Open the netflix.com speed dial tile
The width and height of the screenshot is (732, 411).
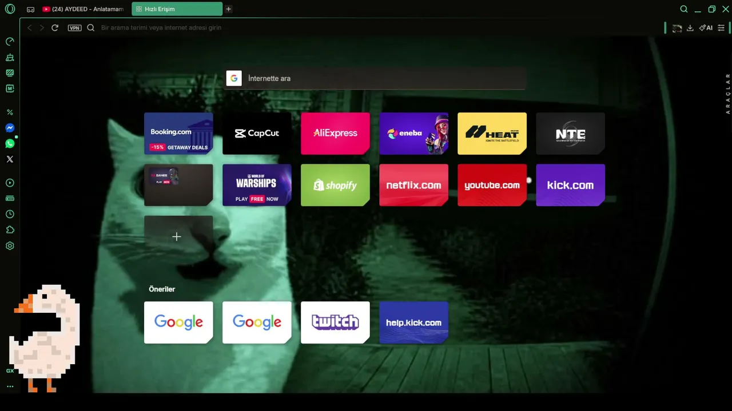413,185
